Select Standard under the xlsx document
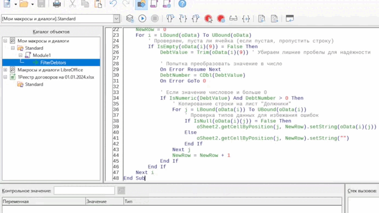 34,85
